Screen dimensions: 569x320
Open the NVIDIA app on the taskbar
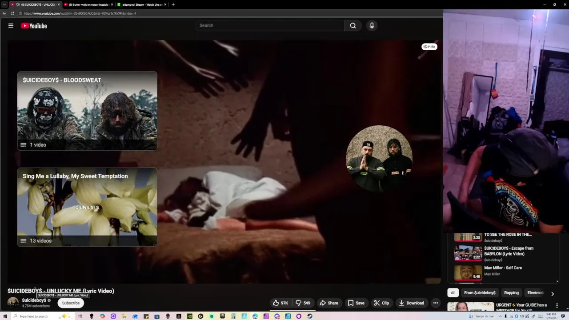click(x=190, y=316)
